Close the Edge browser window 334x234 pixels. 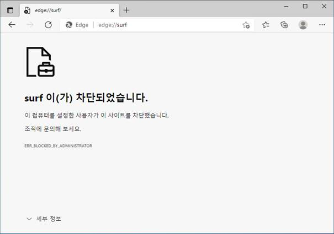tap(324, 6)
